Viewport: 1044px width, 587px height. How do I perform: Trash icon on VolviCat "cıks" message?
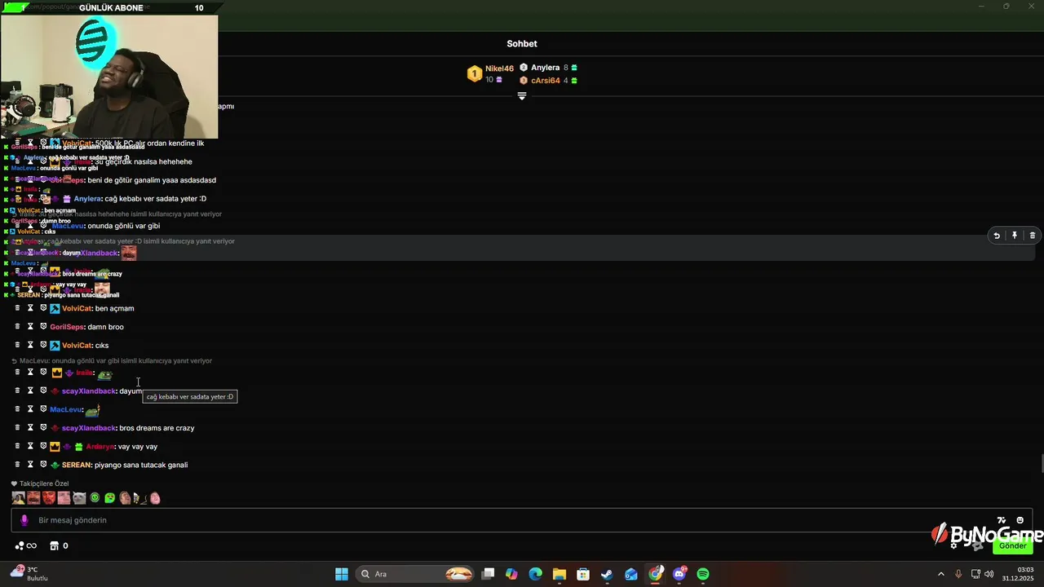(x=17, y=345)
